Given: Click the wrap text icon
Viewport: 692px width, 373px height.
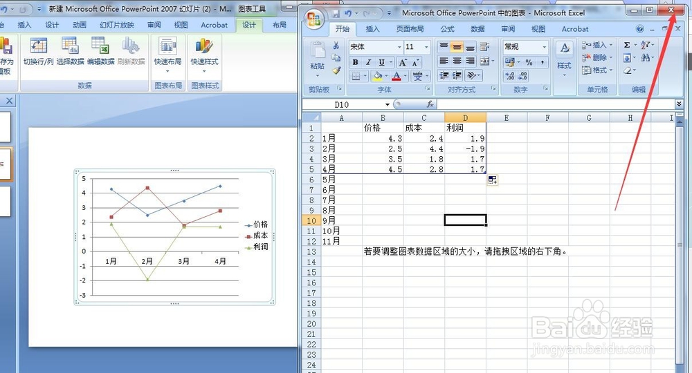Looking at the screenshot, I should click(484, 47).
